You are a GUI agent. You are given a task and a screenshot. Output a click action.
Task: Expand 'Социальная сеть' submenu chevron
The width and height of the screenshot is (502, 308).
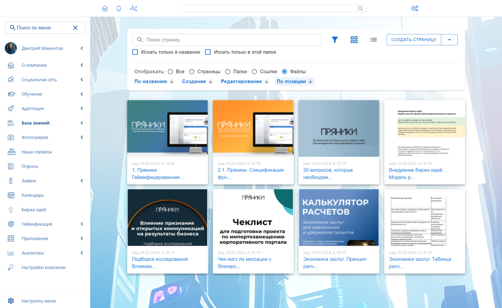(x=81, y=79)
